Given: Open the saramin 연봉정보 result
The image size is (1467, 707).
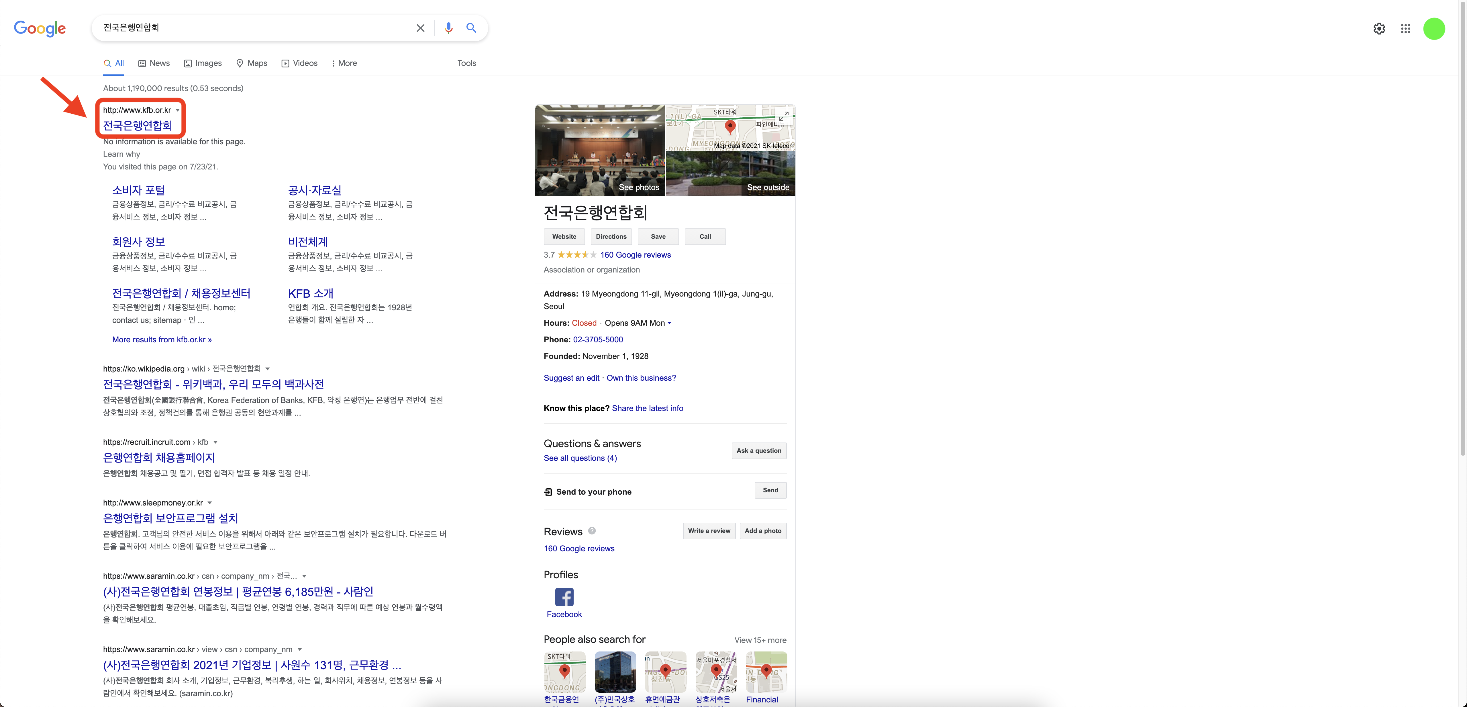Looking at the screenshot, I should tap(238, 592).
